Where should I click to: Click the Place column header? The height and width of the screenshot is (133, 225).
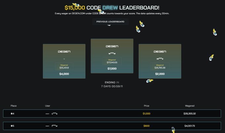coord(14,106)
